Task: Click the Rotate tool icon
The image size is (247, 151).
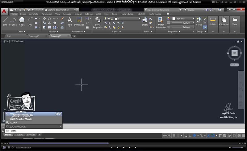Action: pyautogui.click(x=49, y=19)
